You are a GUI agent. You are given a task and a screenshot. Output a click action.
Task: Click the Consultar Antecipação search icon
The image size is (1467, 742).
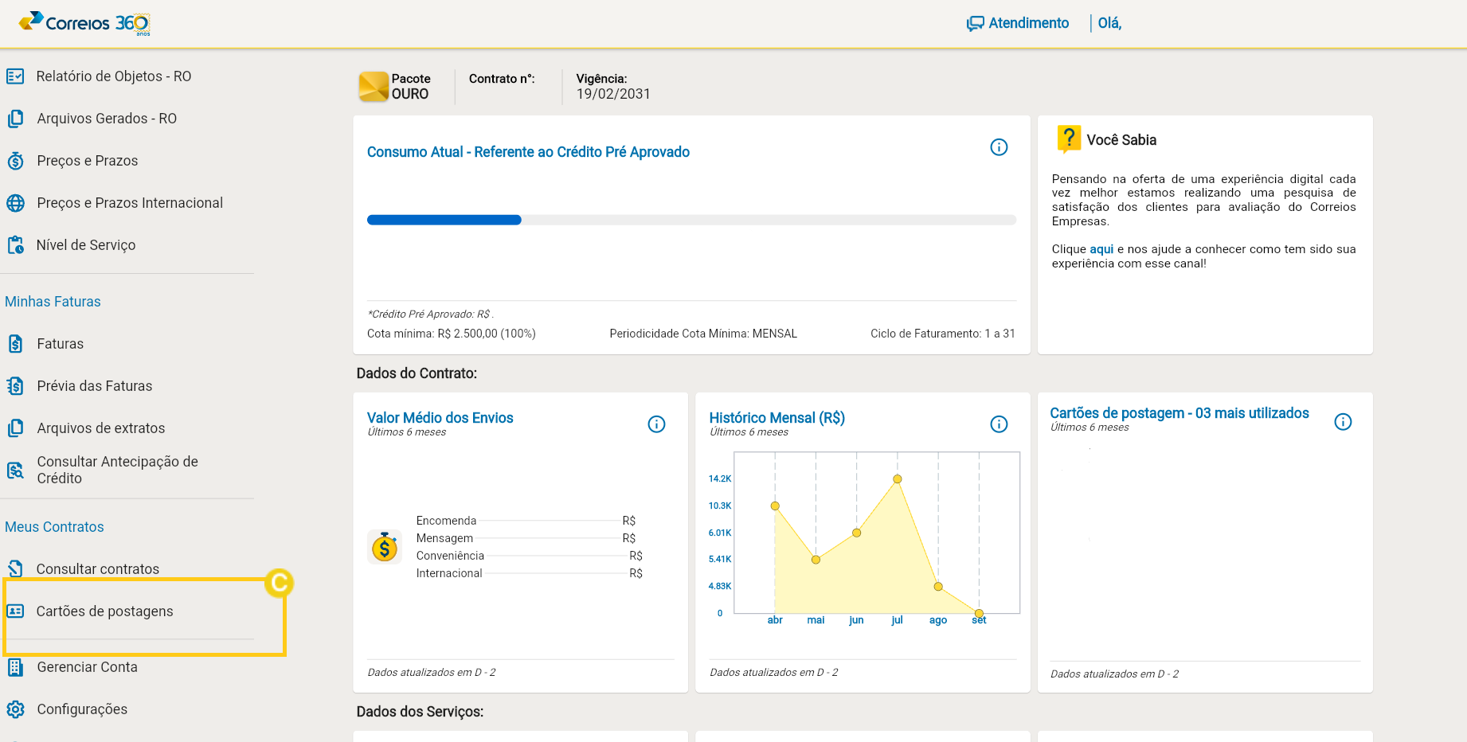pyautogui.click(x=15, y=471)
